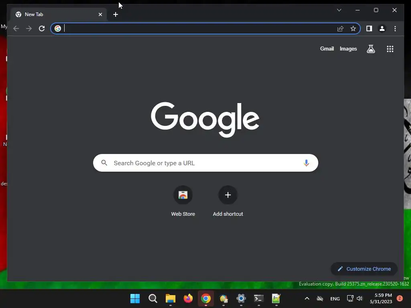Open the Chrome profile menu
The width and height of the screenshot is (411, 308).
(x=382, y=28)
